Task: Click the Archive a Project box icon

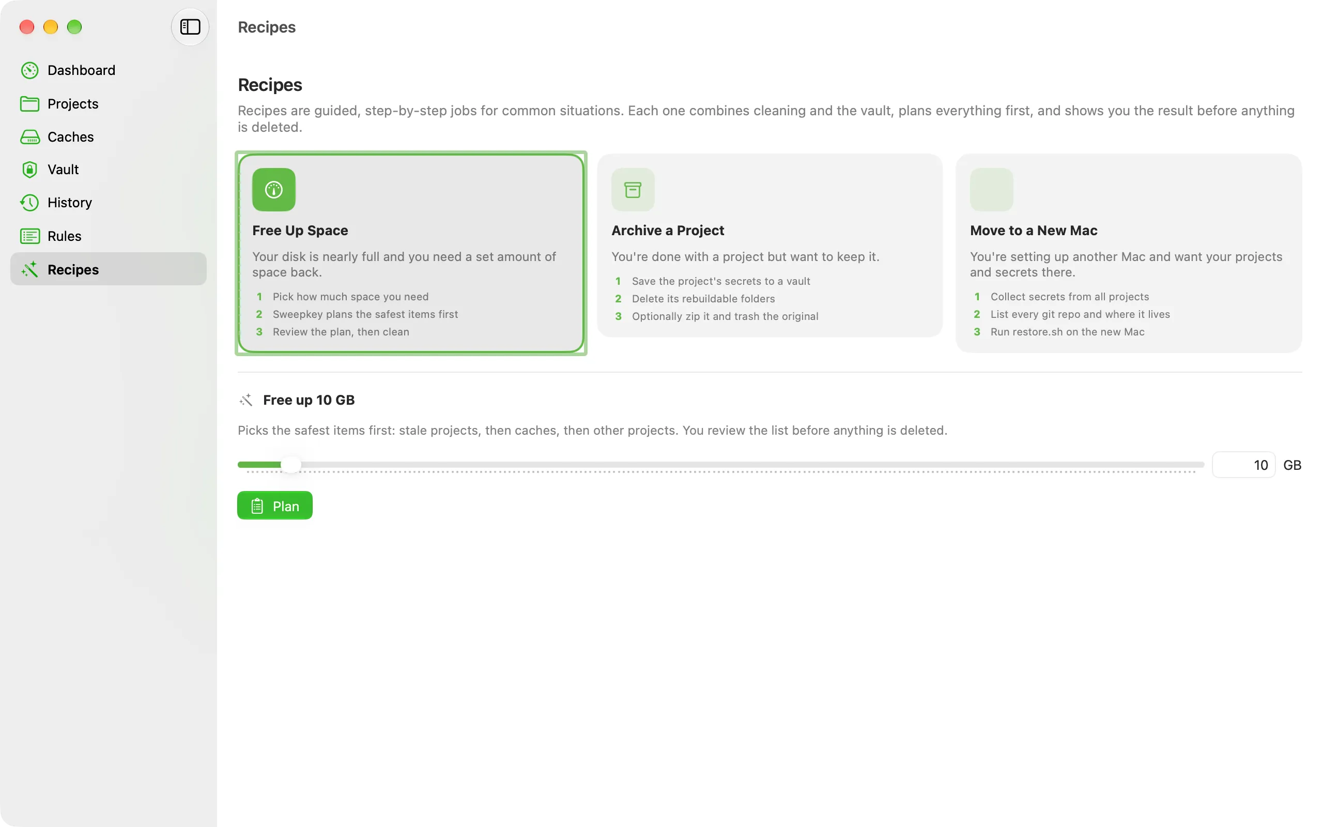Action: [633, 189]
